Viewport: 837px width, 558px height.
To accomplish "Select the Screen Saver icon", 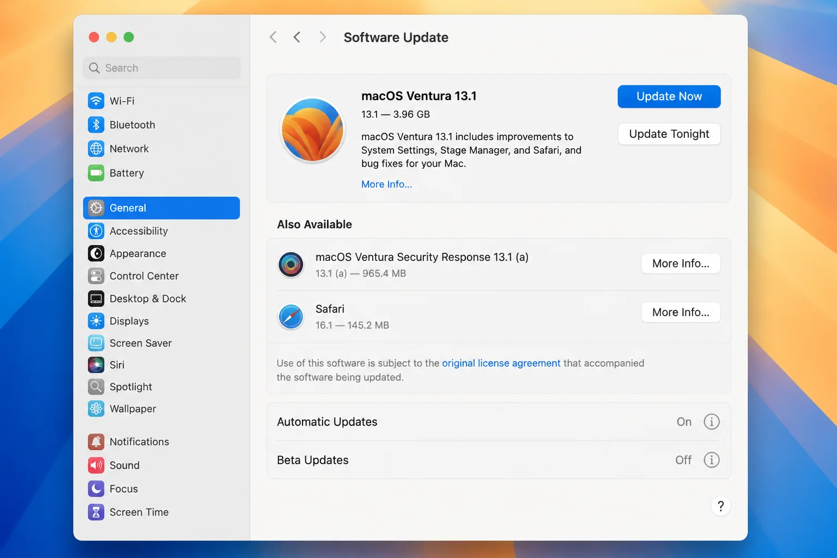I will [x=96, y=343].
